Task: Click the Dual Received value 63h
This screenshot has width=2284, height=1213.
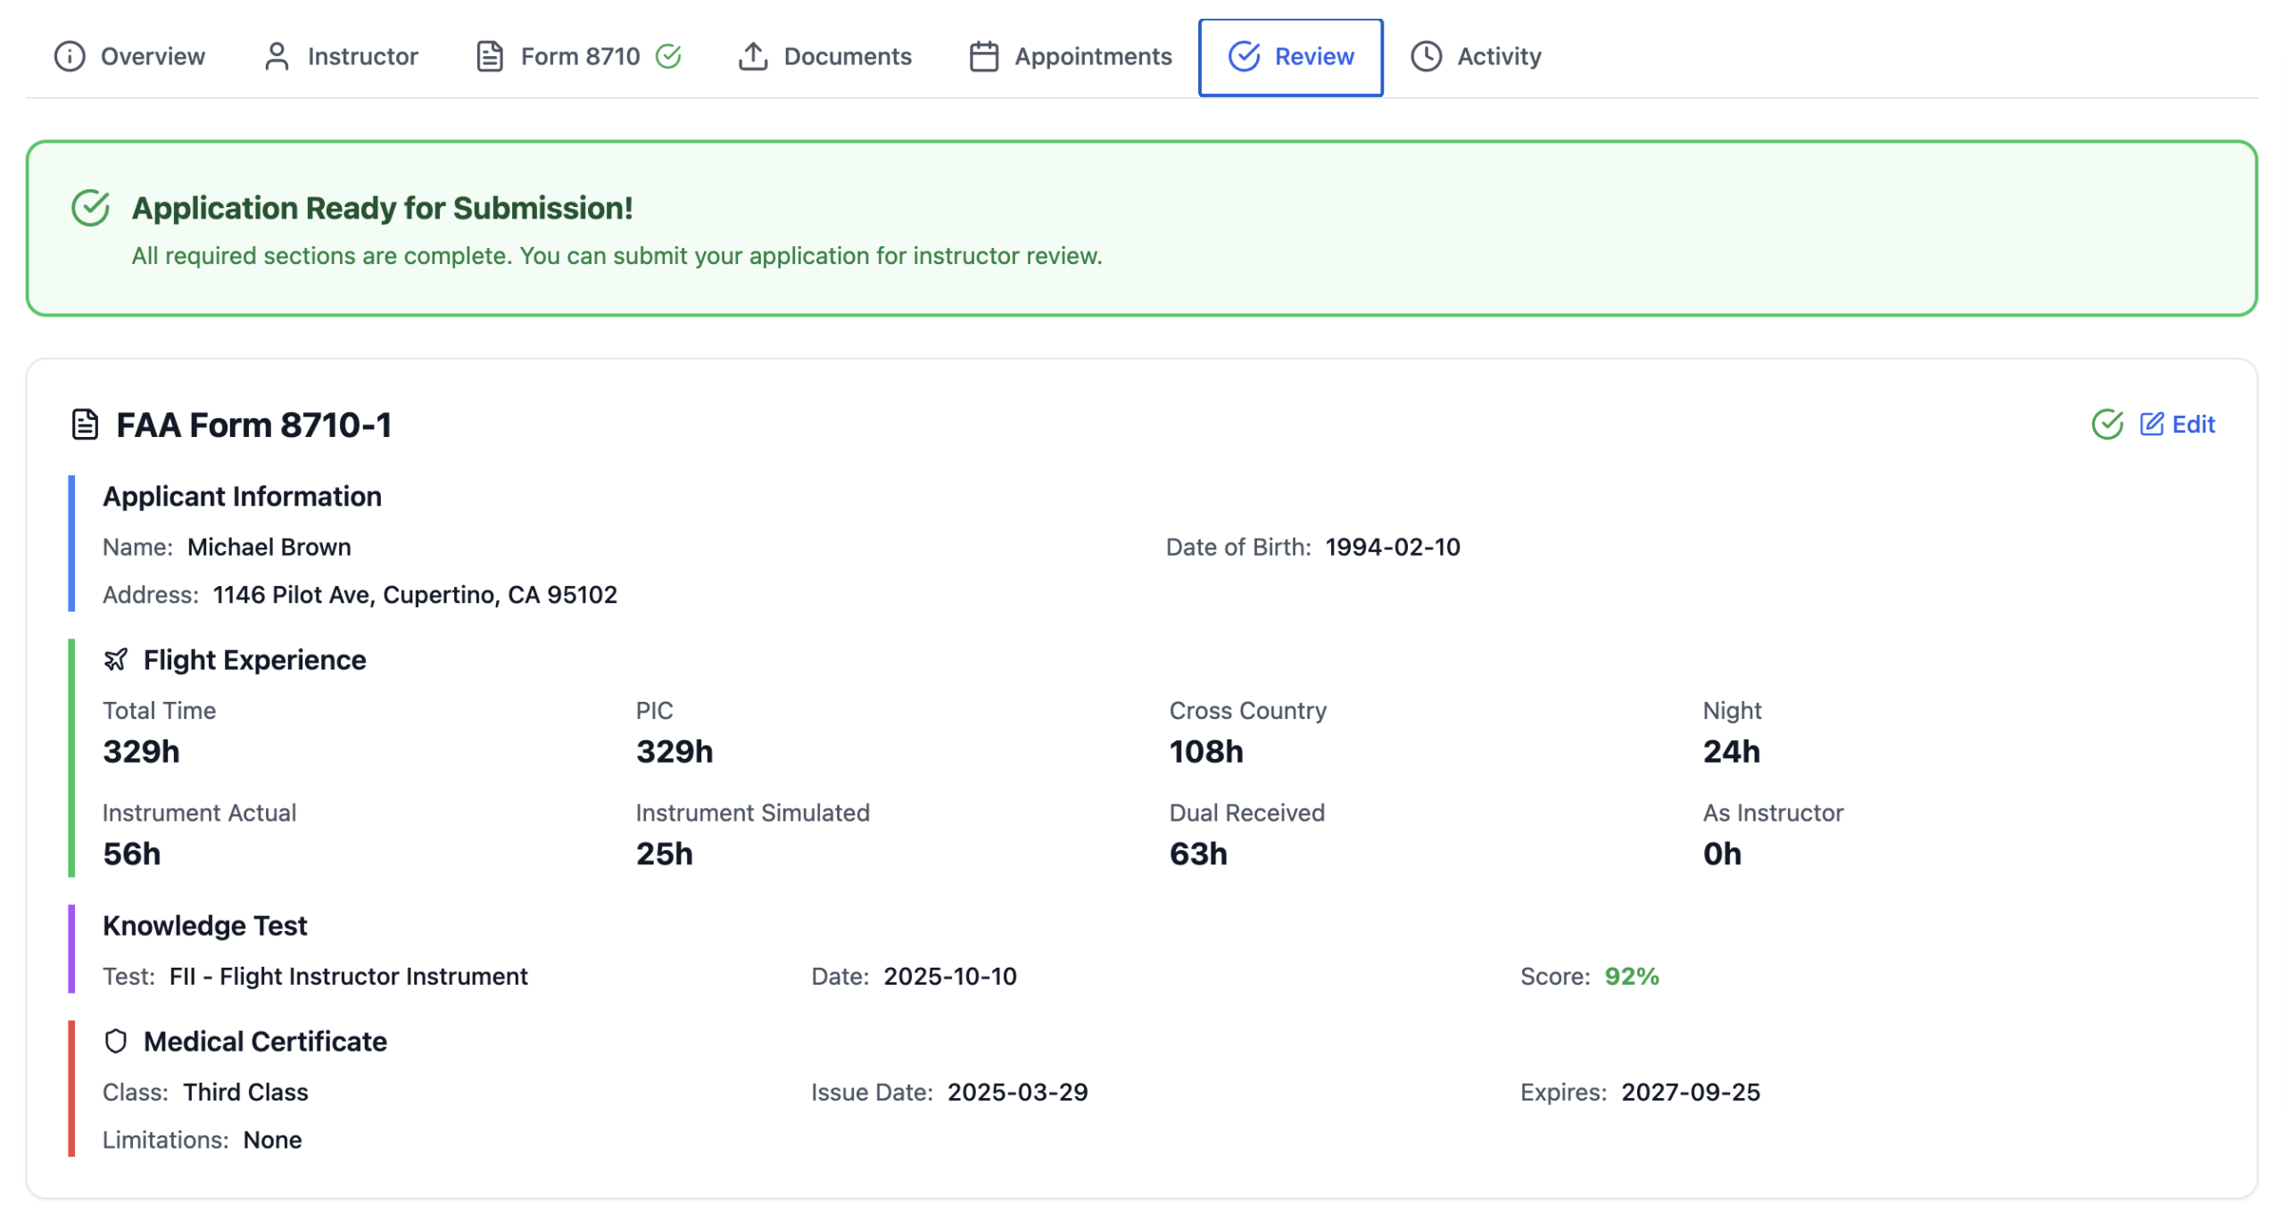Action: (x=1198, y=854)
